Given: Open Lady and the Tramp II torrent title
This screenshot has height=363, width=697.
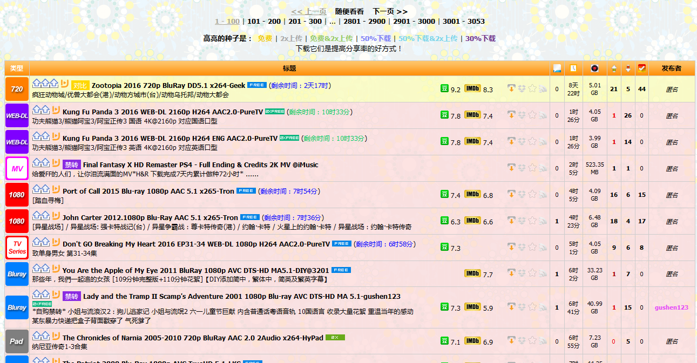Looking at the screenshot, I should (242, 296).
